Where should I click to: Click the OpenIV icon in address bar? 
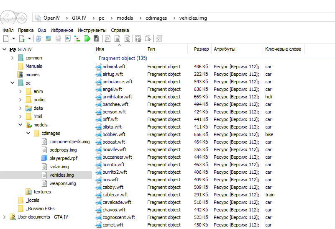point(38,18)
